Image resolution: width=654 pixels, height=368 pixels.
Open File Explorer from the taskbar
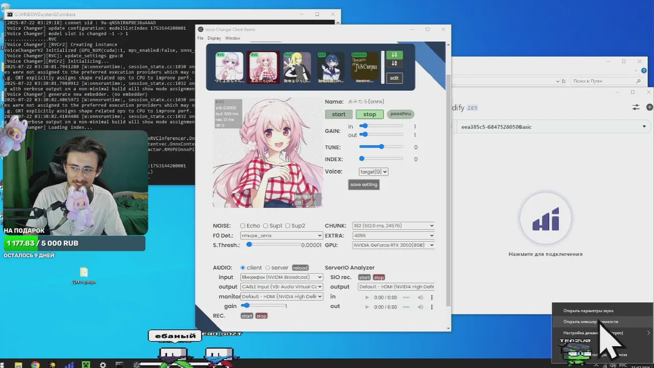tap(18, 365)
